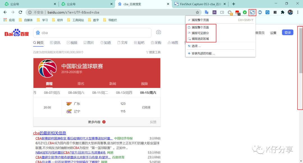The image size is (303, 163).
Task: Go forward to the next page
Action: [x=13, y=12]
